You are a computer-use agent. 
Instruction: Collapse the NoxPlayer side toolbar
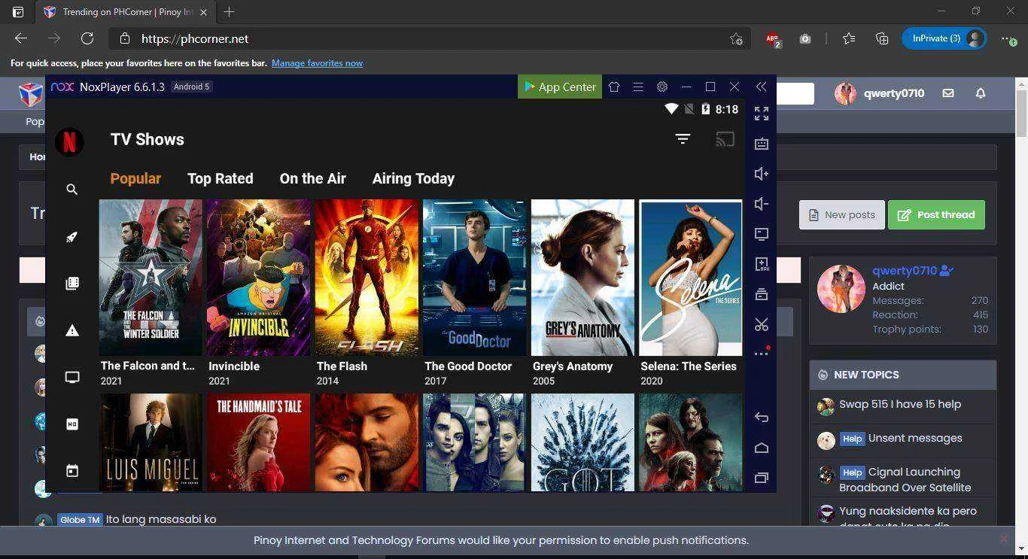point(762,87)
